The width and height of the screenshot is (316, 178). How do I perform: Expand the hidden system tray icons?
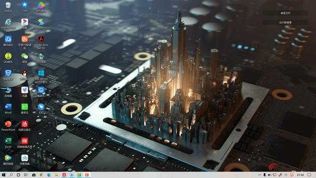point(260,175)
